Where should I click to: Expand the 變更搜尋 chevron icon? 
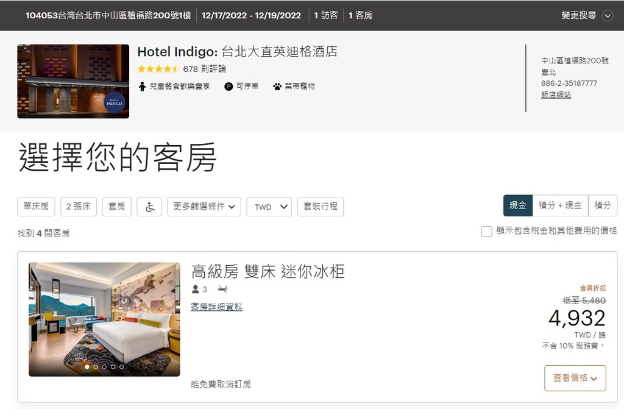pyautogui.click(x=608, y=16)
